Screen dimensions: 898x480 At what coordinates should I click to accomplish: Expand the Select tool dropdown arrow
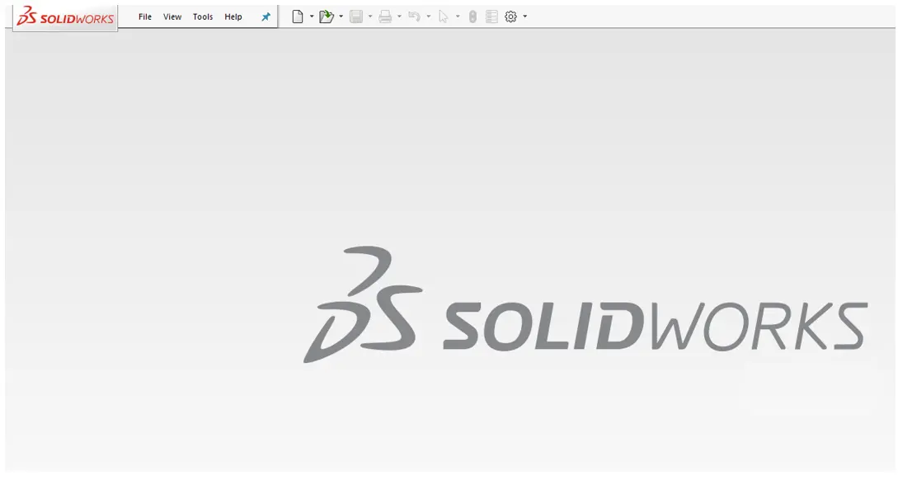[458, 16]
